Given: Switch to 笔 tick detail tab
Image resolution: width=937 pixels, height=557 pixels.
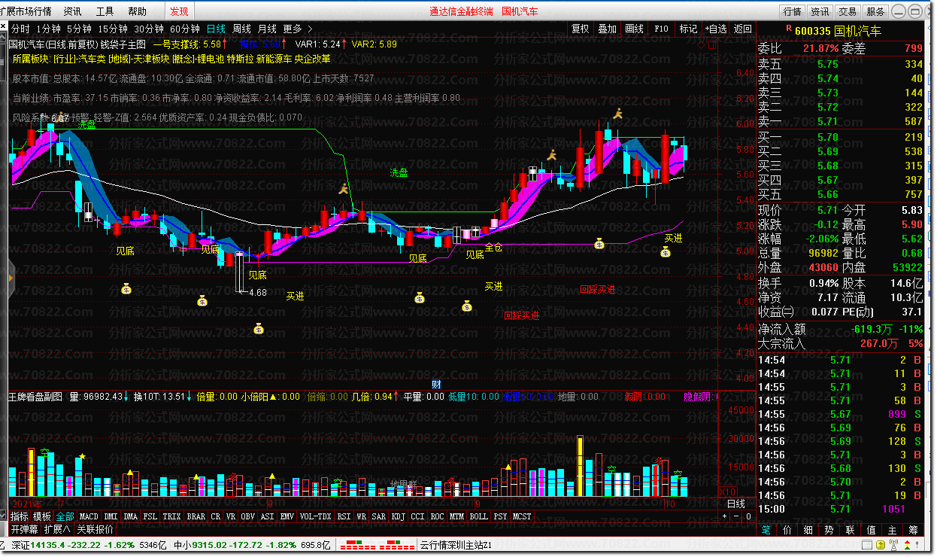Looking at the screenshot, I should 766,530.
